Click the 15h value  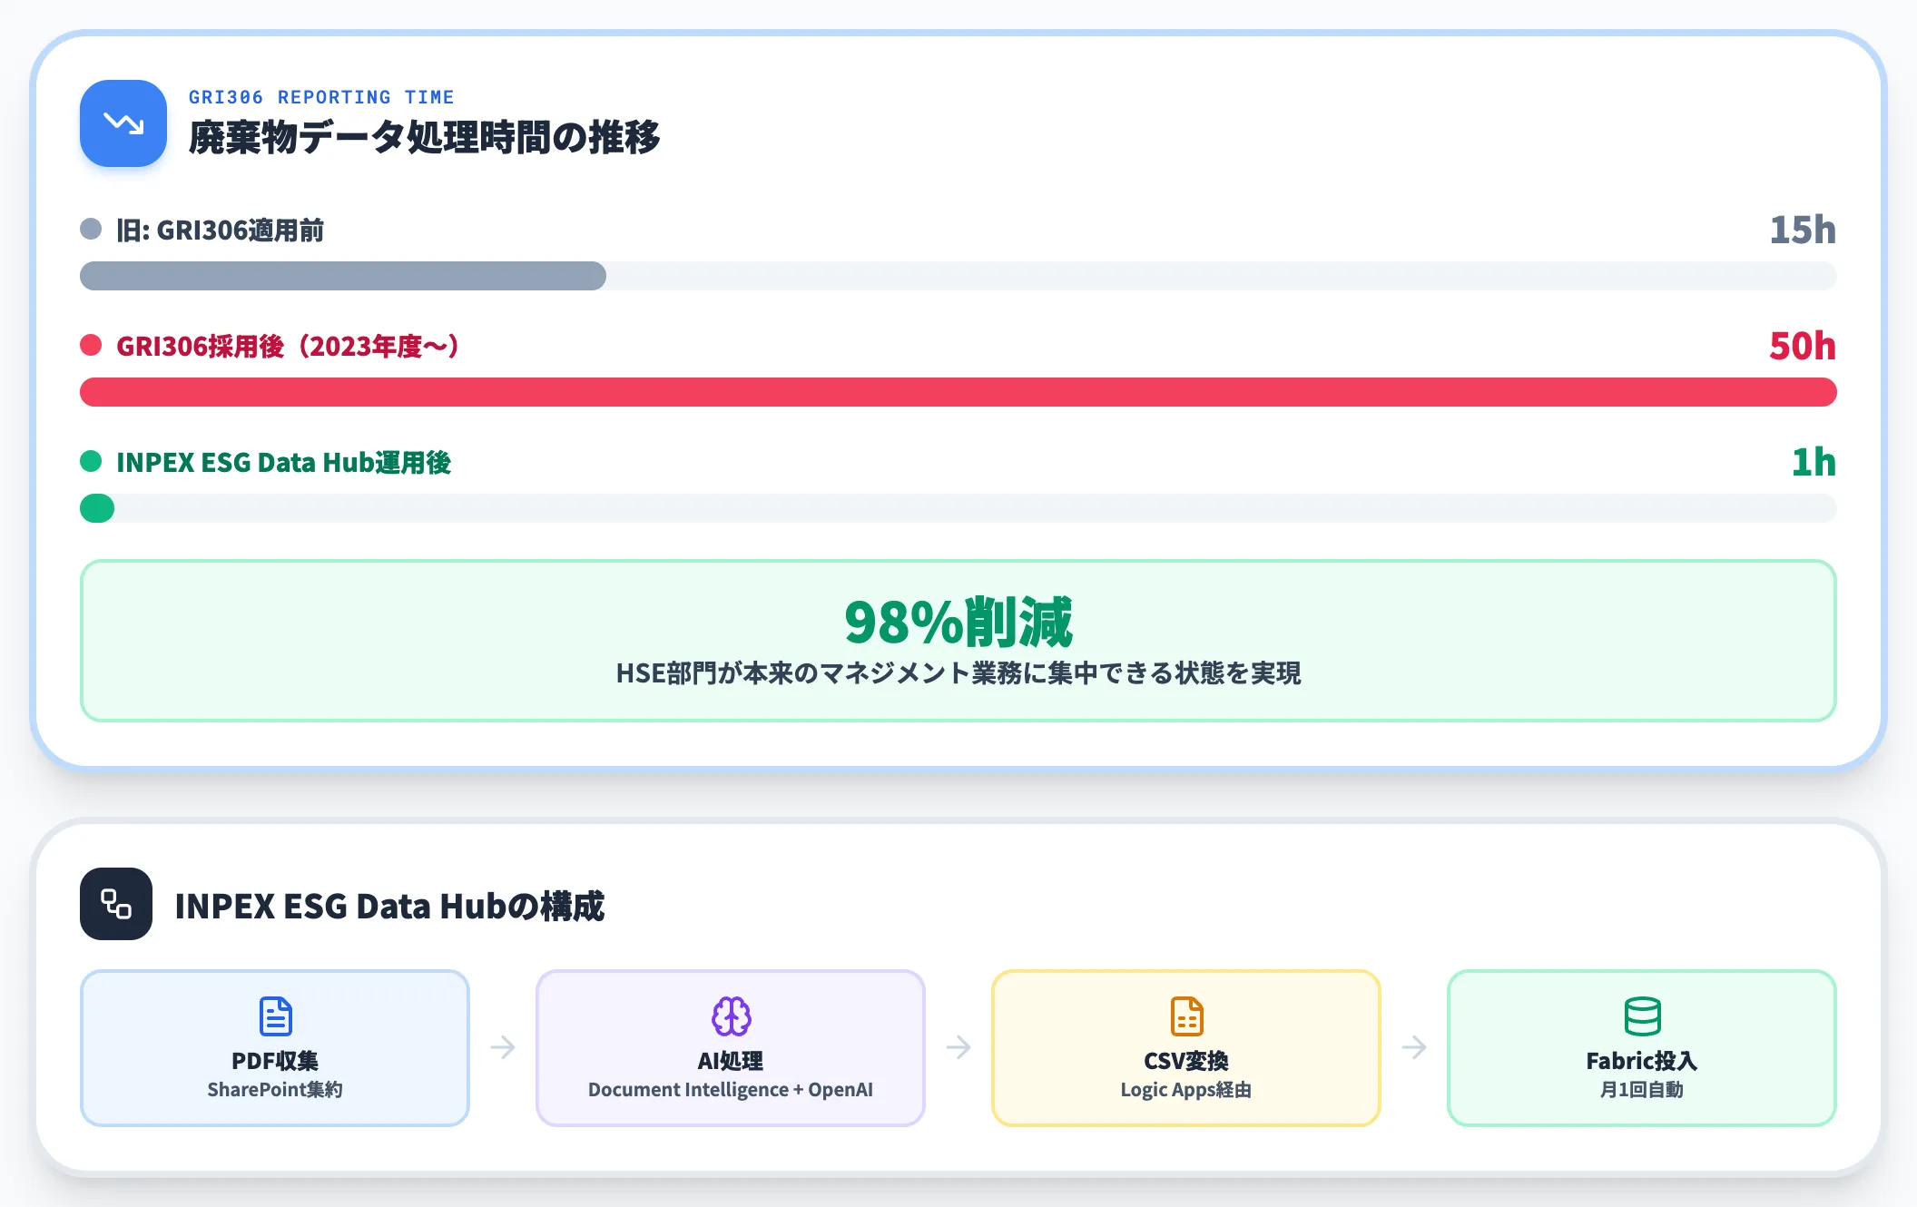(1803, 231)
